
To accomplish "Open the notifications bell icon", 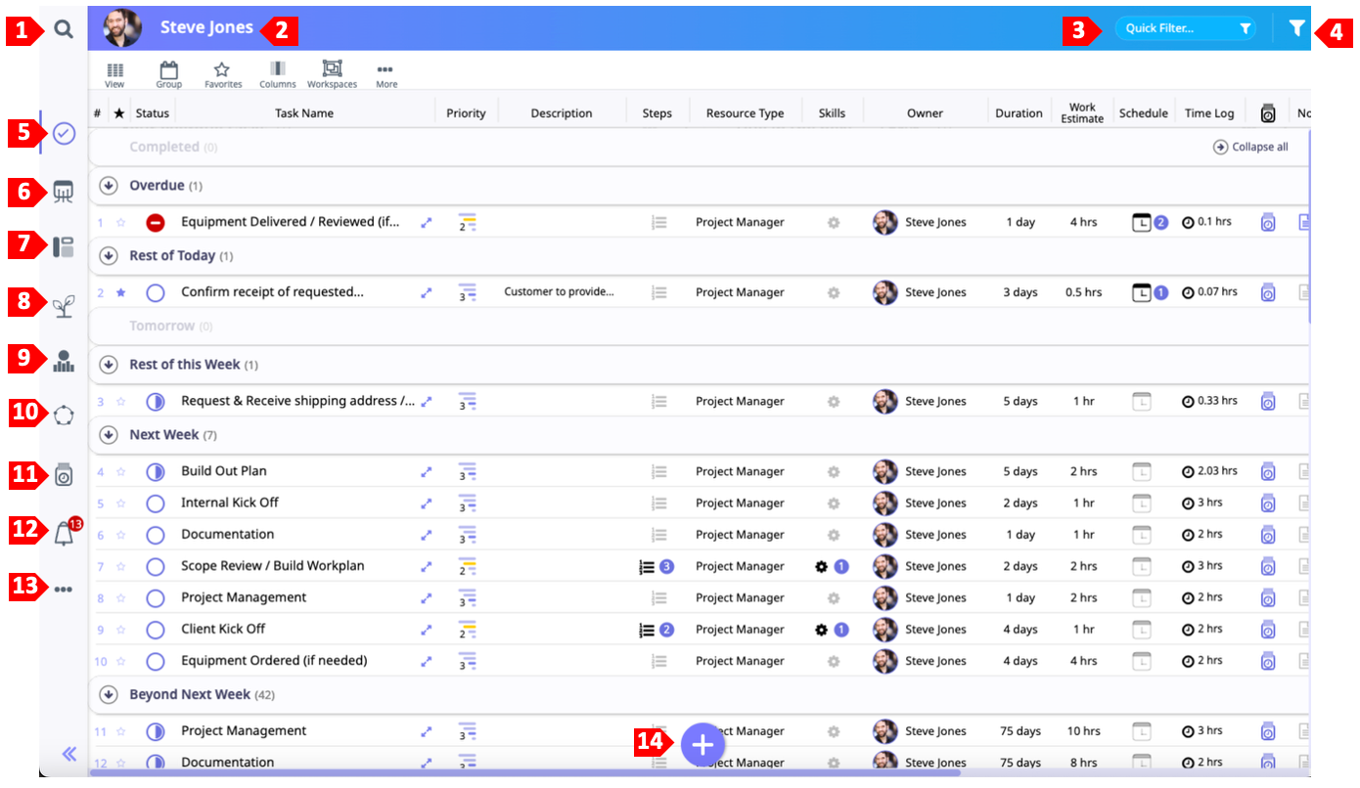I will coord(64,534).
